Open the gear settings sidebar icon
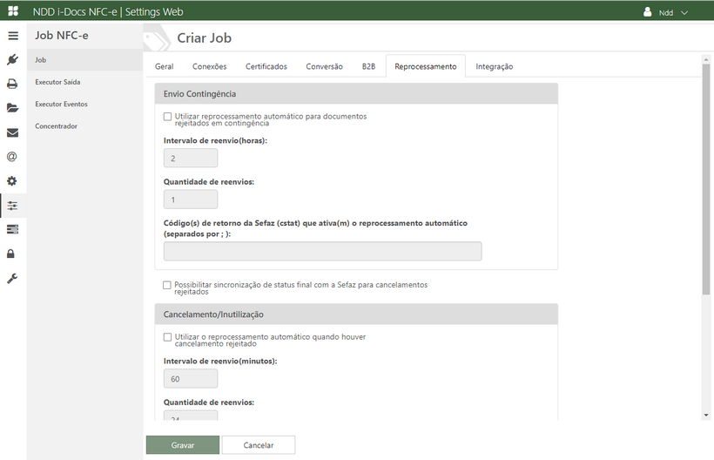The image size is (714, 460). pyautogui.click(x=12, y=181)
